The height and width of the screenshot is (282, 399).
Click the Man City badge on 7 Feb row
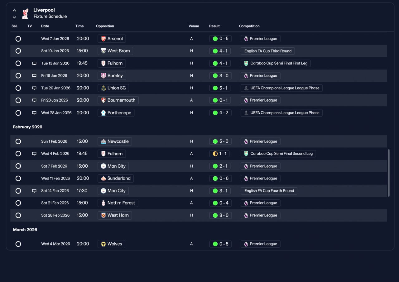tap(103, 166)
